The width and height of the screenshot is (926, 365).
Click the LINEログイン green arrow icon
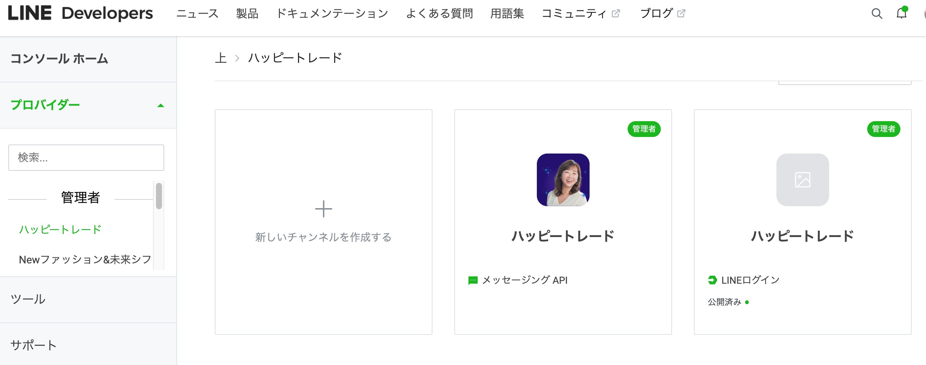pos(712,280)
